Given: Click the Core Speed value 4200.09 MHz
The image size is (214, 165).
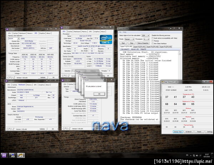Looking at the screenshot, I should tap(78, 59).
